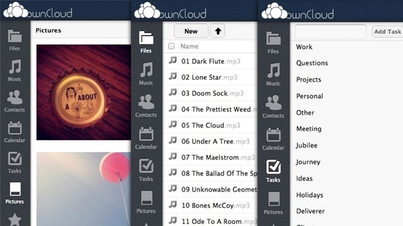
Task: Click the new task input field
Action: [331, 31]
